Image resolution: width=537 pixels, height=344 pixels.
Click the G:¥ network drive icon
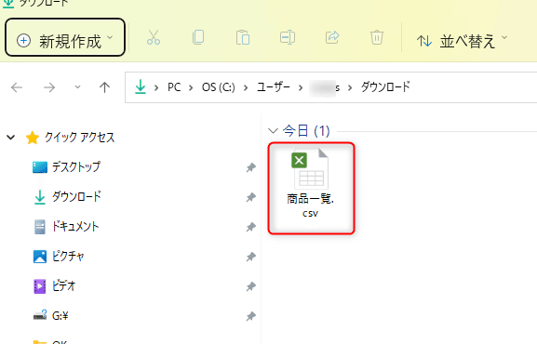coord(40,315)
